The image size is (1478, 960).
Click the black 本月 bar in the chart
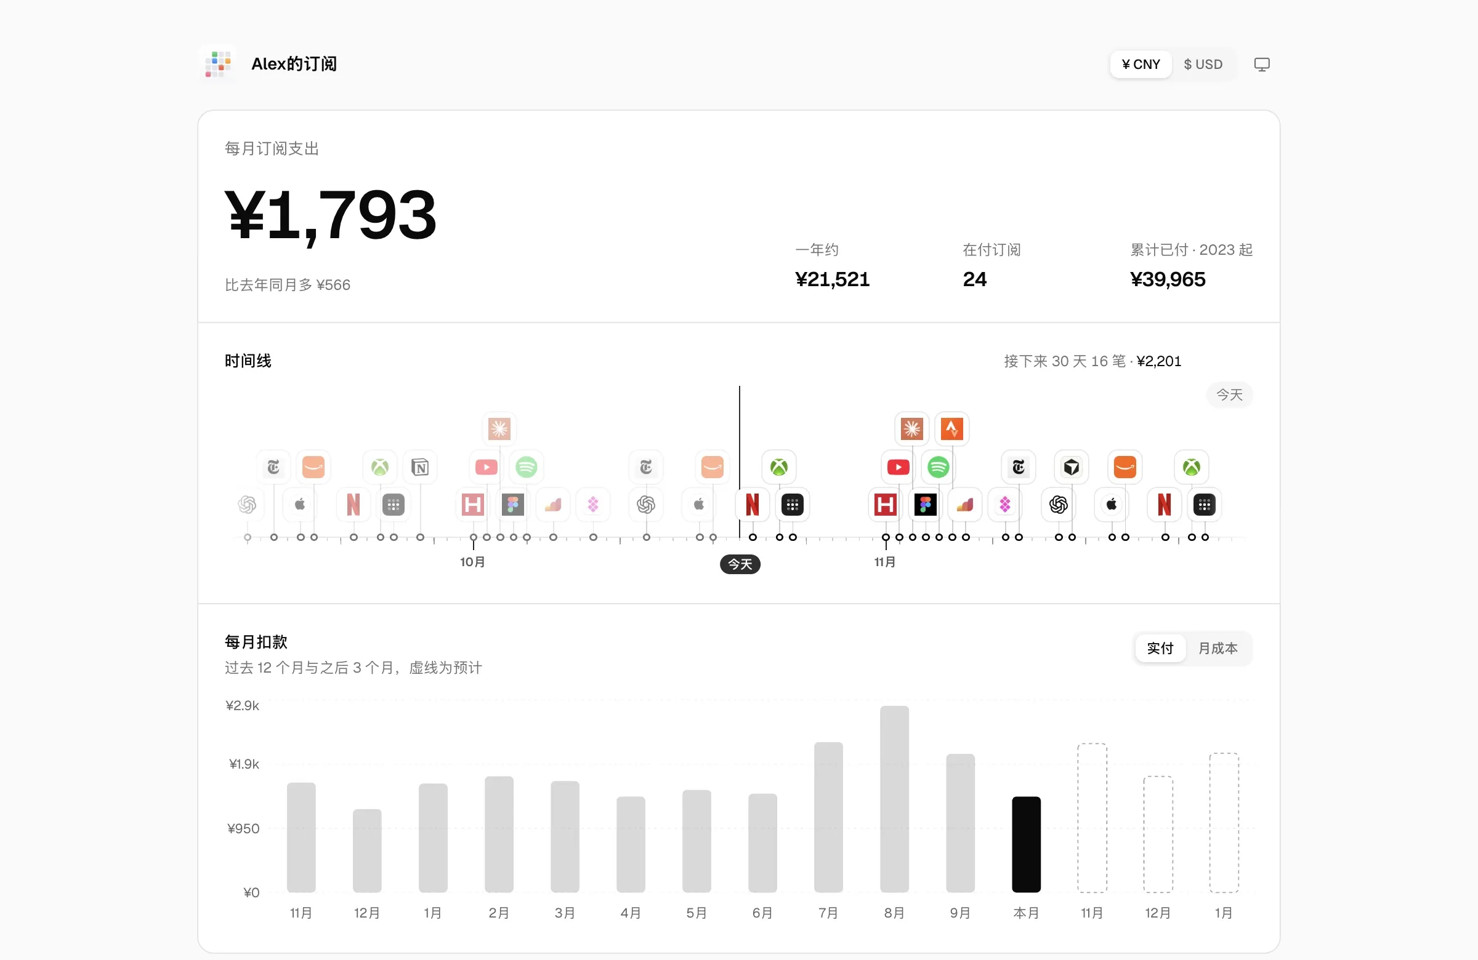(x=1026, y=844)
